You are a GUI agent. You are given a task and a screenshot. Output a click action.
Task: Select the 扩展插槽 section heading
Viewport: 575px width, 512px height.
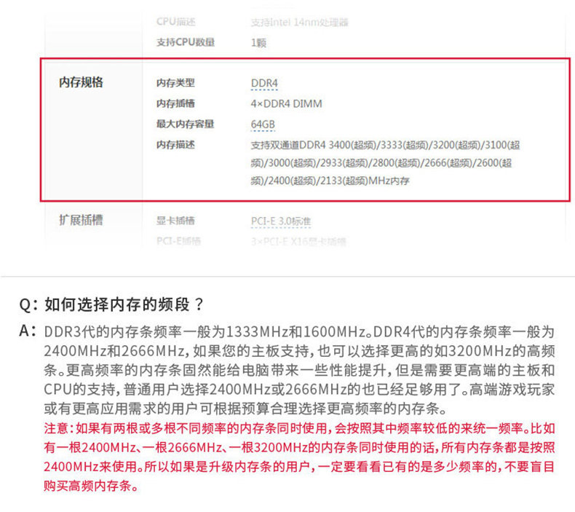click(x=81, y=220)
